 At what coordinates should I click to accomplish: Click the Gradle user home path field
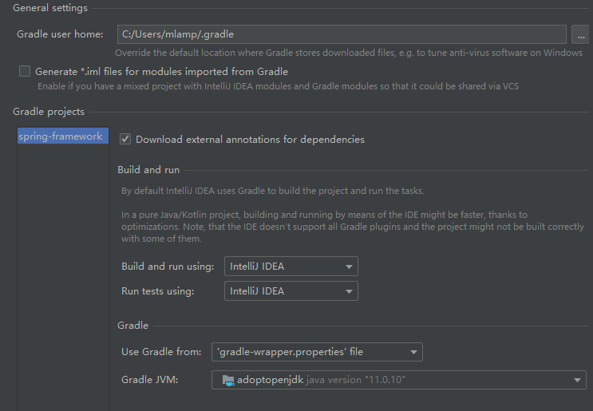342,34
